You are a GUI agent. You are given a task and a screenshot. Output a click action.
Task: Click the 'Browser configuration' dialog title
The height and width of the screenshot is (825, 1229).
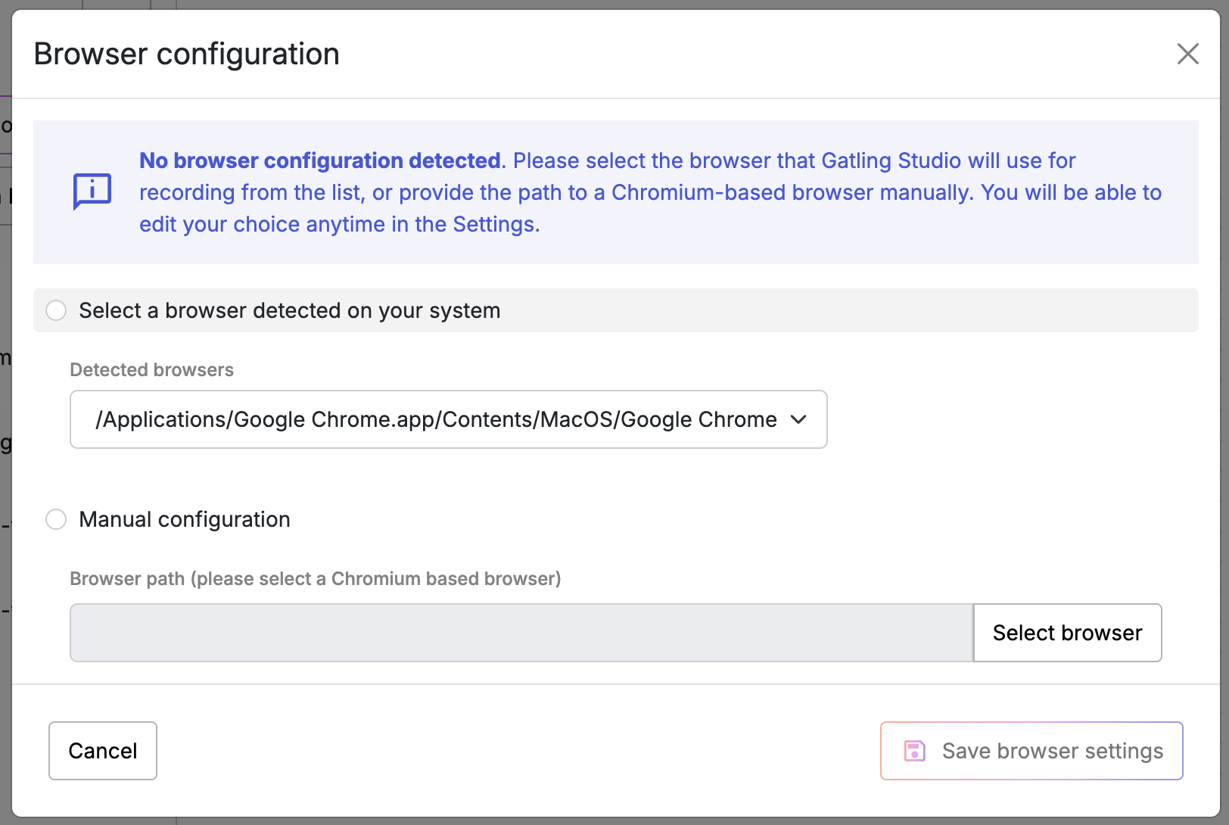186,54
